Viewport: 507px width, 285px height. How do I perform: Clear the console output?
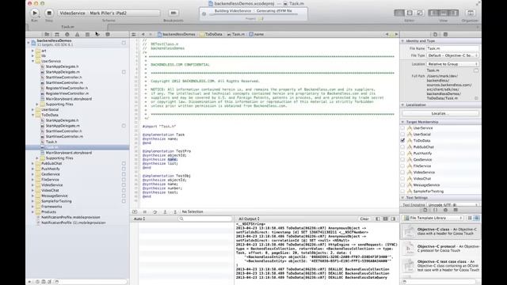pos(364,218)
